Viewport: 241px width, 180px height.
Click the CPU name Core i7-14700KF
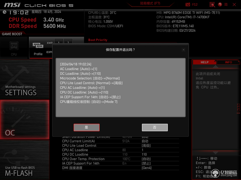coord(183,17)
